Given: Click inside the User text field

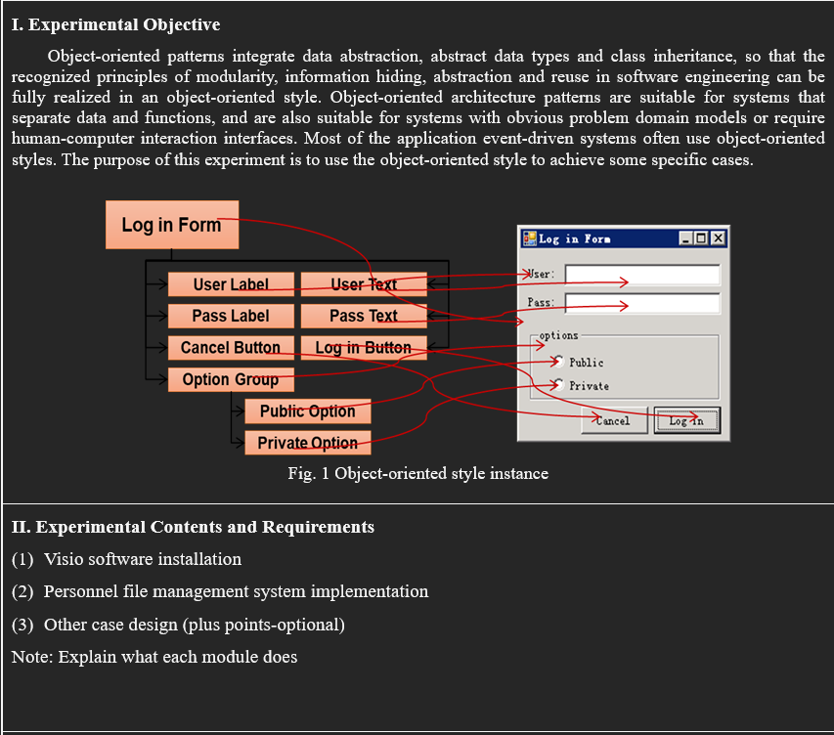Looking at the screenshot, I should (640, 275).
